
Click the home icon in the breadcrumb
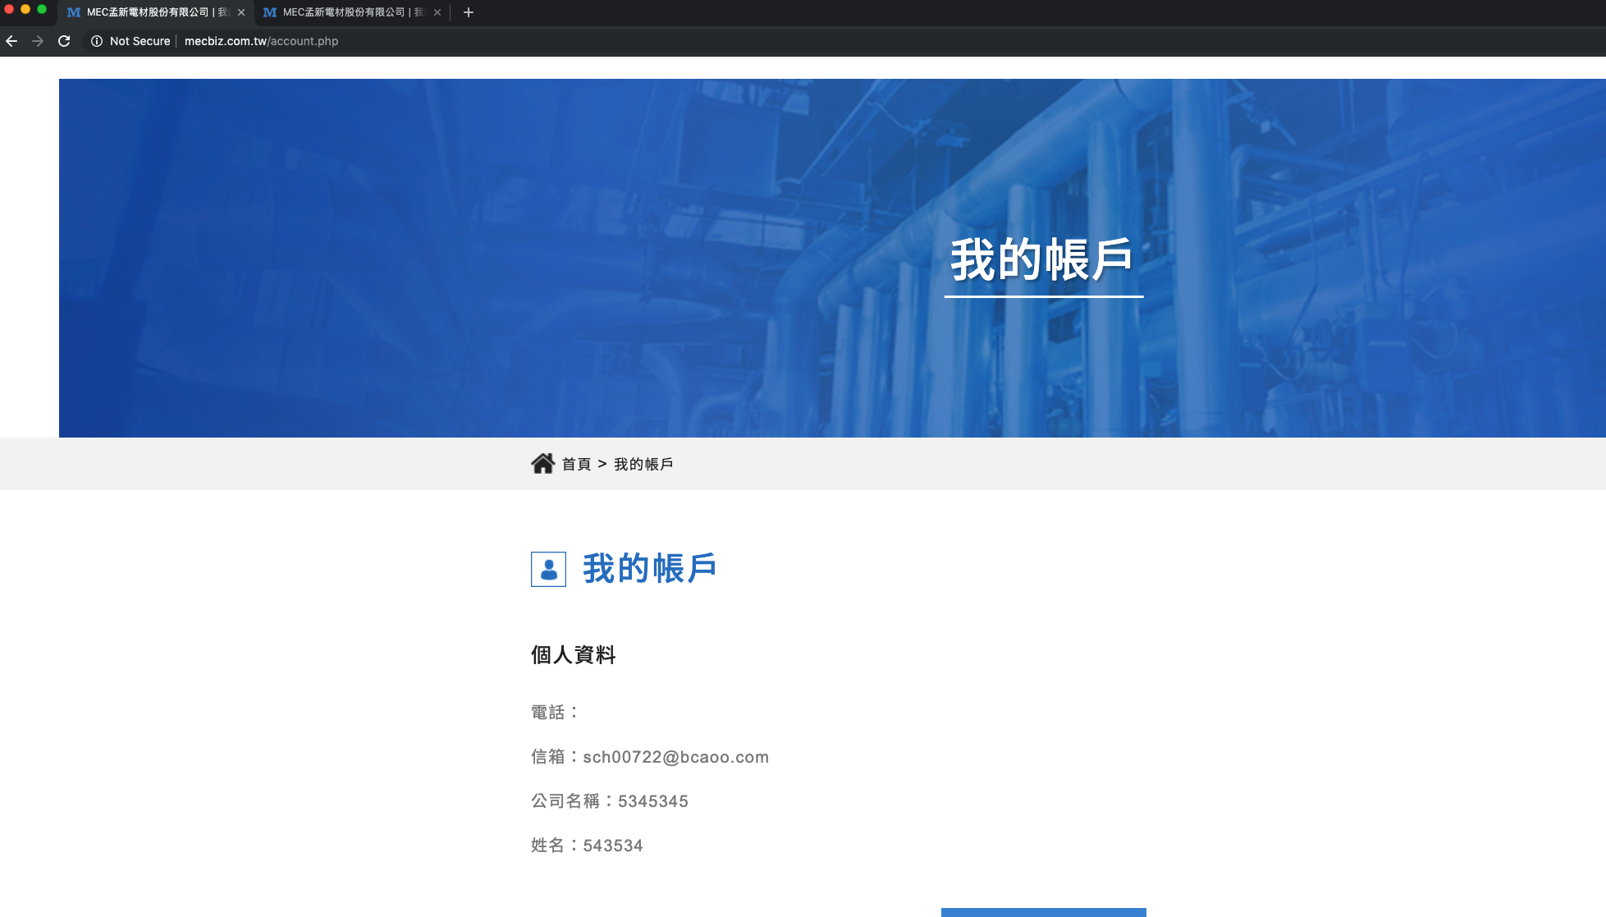click(x=542, y=464)
